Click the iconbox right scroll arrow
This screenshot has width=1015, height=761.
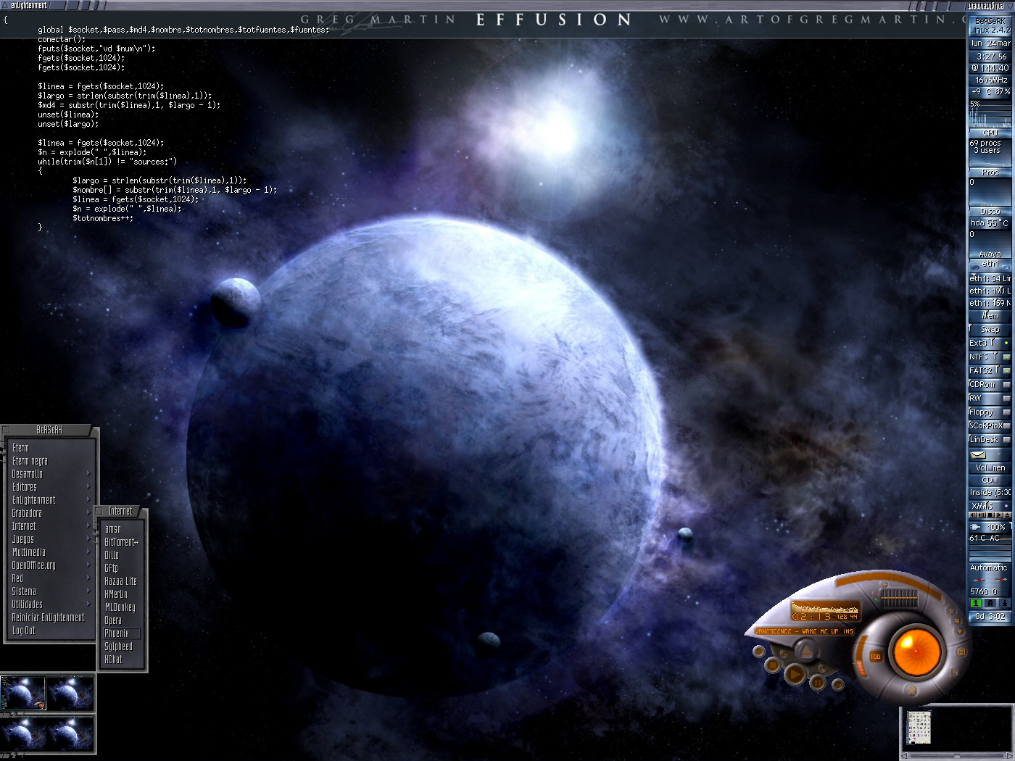(x=1010, y=756)
